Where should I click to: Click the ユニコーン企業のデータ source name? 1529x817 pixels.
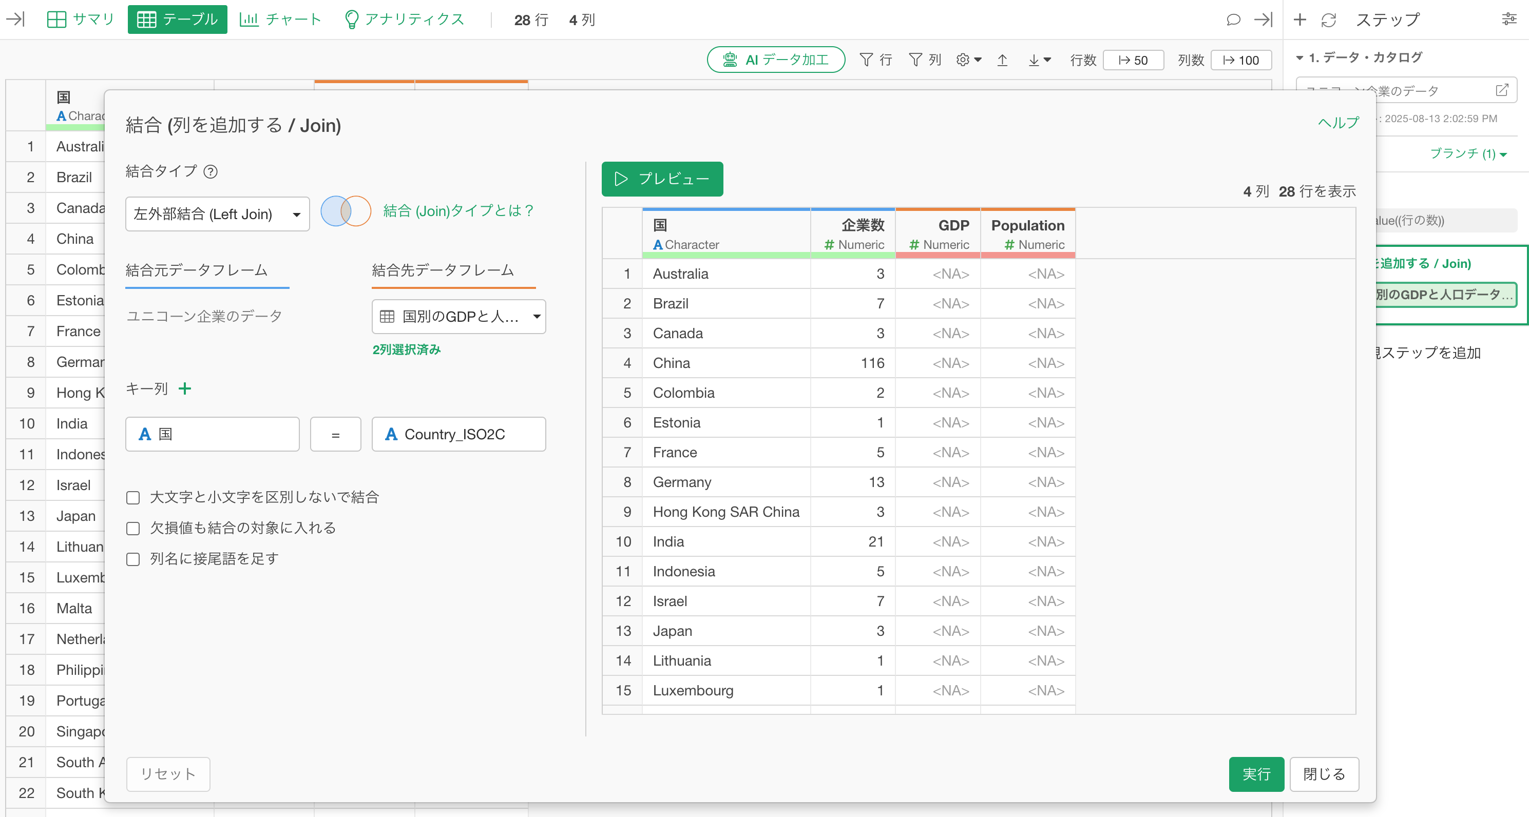pos(204,316)
